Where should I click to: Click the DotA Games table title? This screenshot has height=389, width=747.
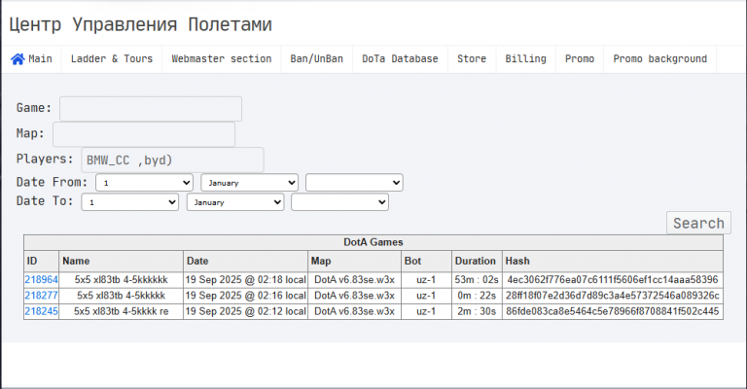(373, 242)
